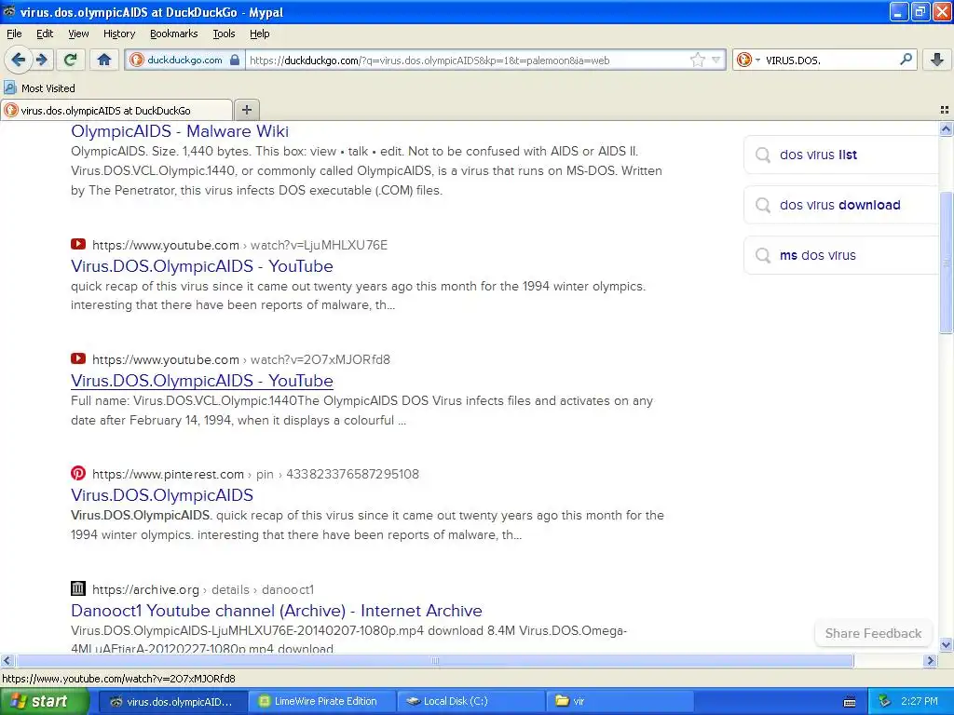
Task: Open the address bar history dropdown arrow
Action: (716, 60)
